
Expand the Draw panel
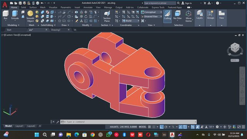coord(65,25)
